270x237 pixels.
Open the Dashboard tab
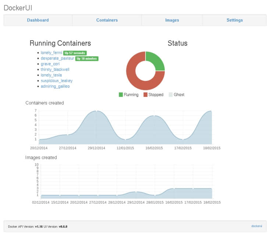[x=38, y=20]
